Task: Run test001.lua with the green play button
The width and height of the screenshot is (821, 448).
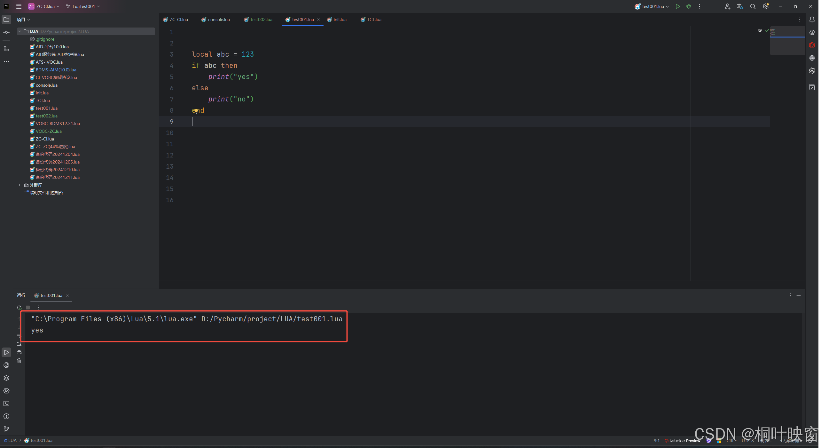Action: tap(678, 6)
